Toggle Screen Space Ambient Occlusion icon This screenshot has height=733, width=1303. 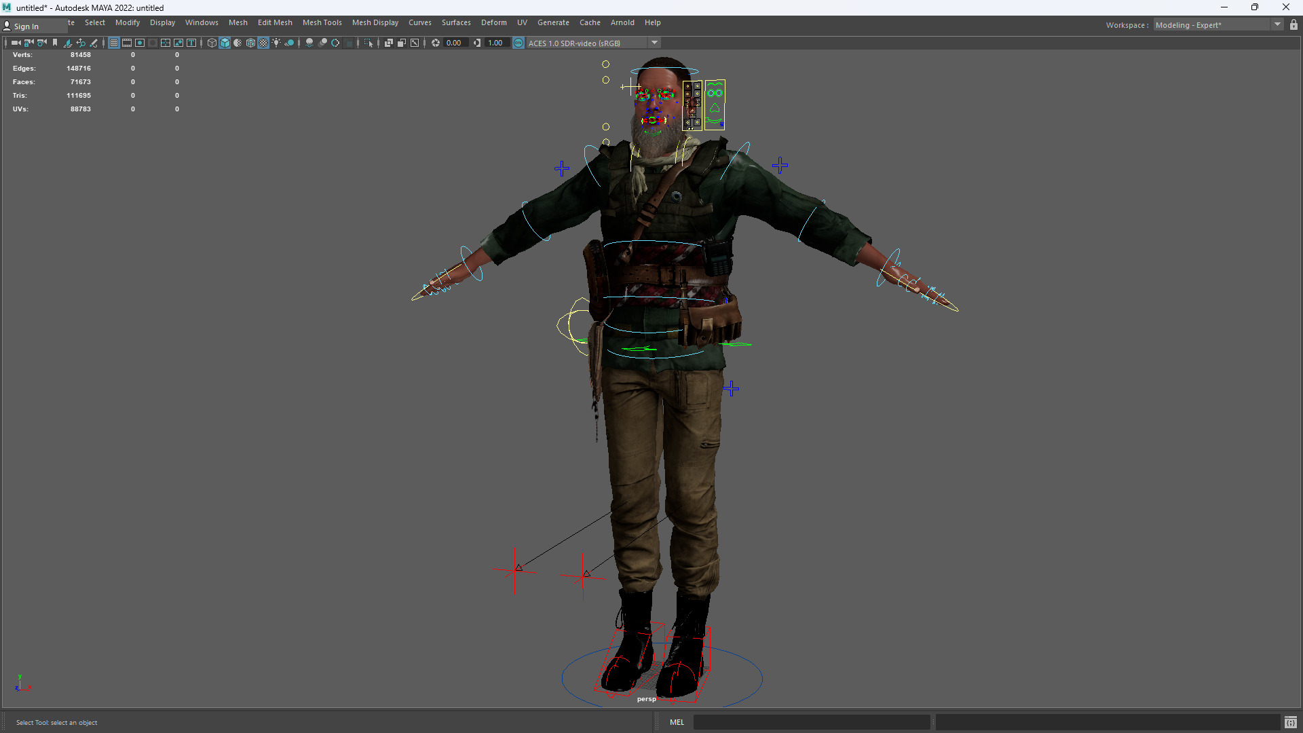[x=309, y=43]
